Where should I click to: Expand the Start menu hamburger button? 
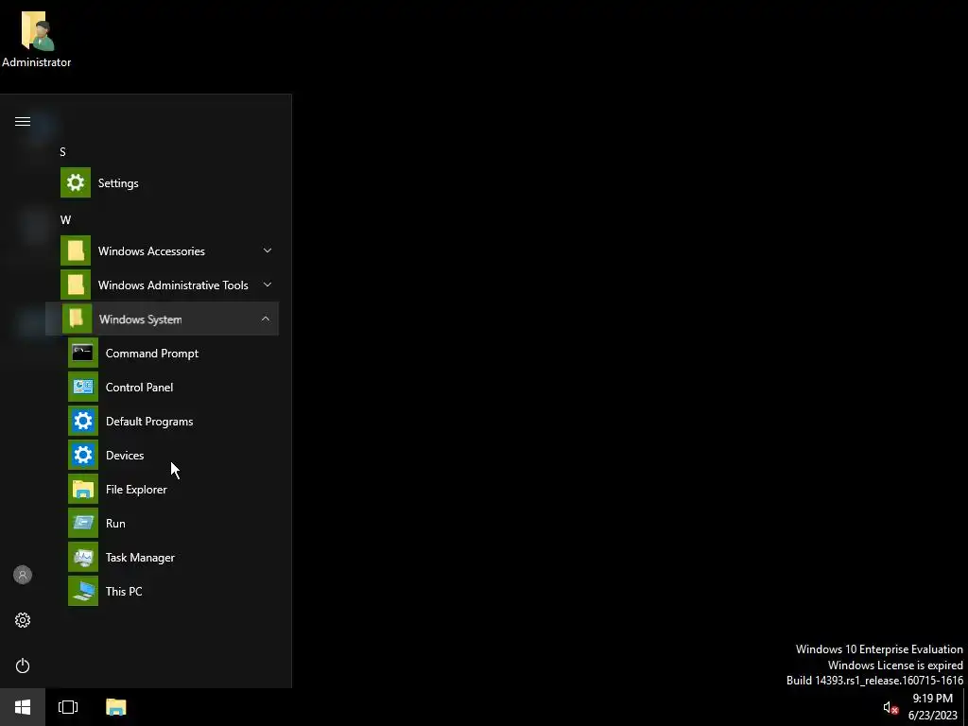pos(23,121)
